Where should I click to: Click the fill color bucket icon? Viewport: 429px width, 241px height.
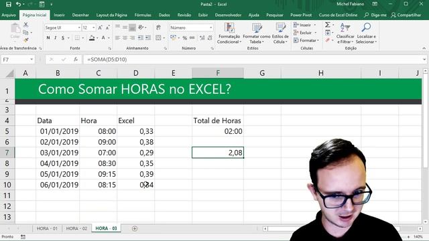coord(92,37)
